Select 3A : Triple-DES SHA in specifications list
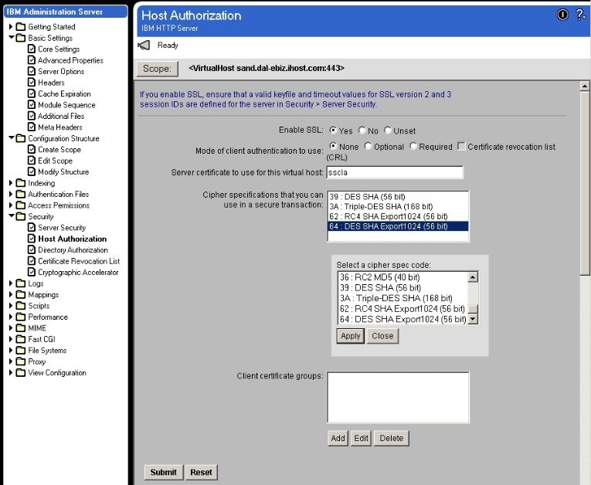 [x=398, y=206]
